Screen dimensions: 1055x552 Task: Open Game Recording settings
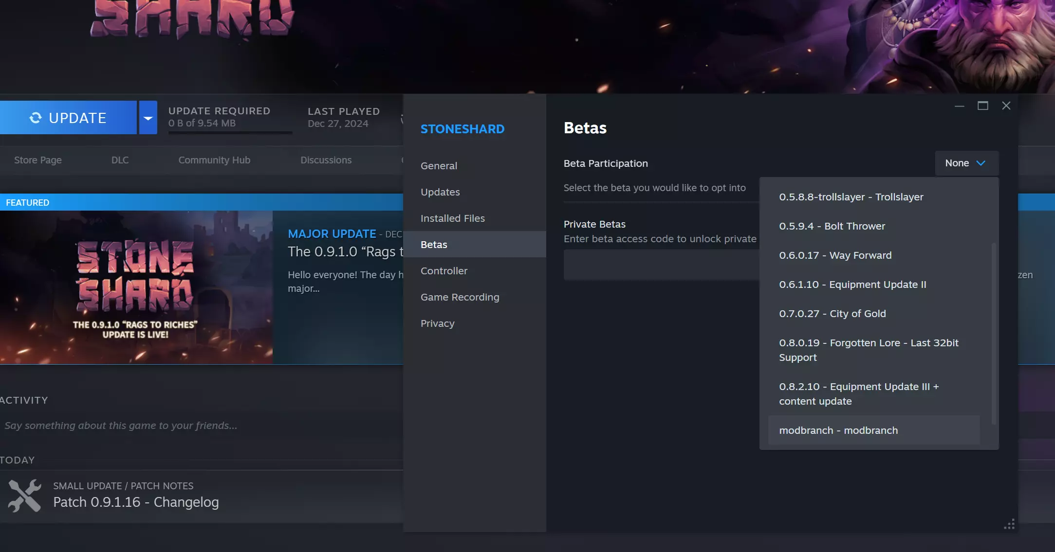(460, 297)
